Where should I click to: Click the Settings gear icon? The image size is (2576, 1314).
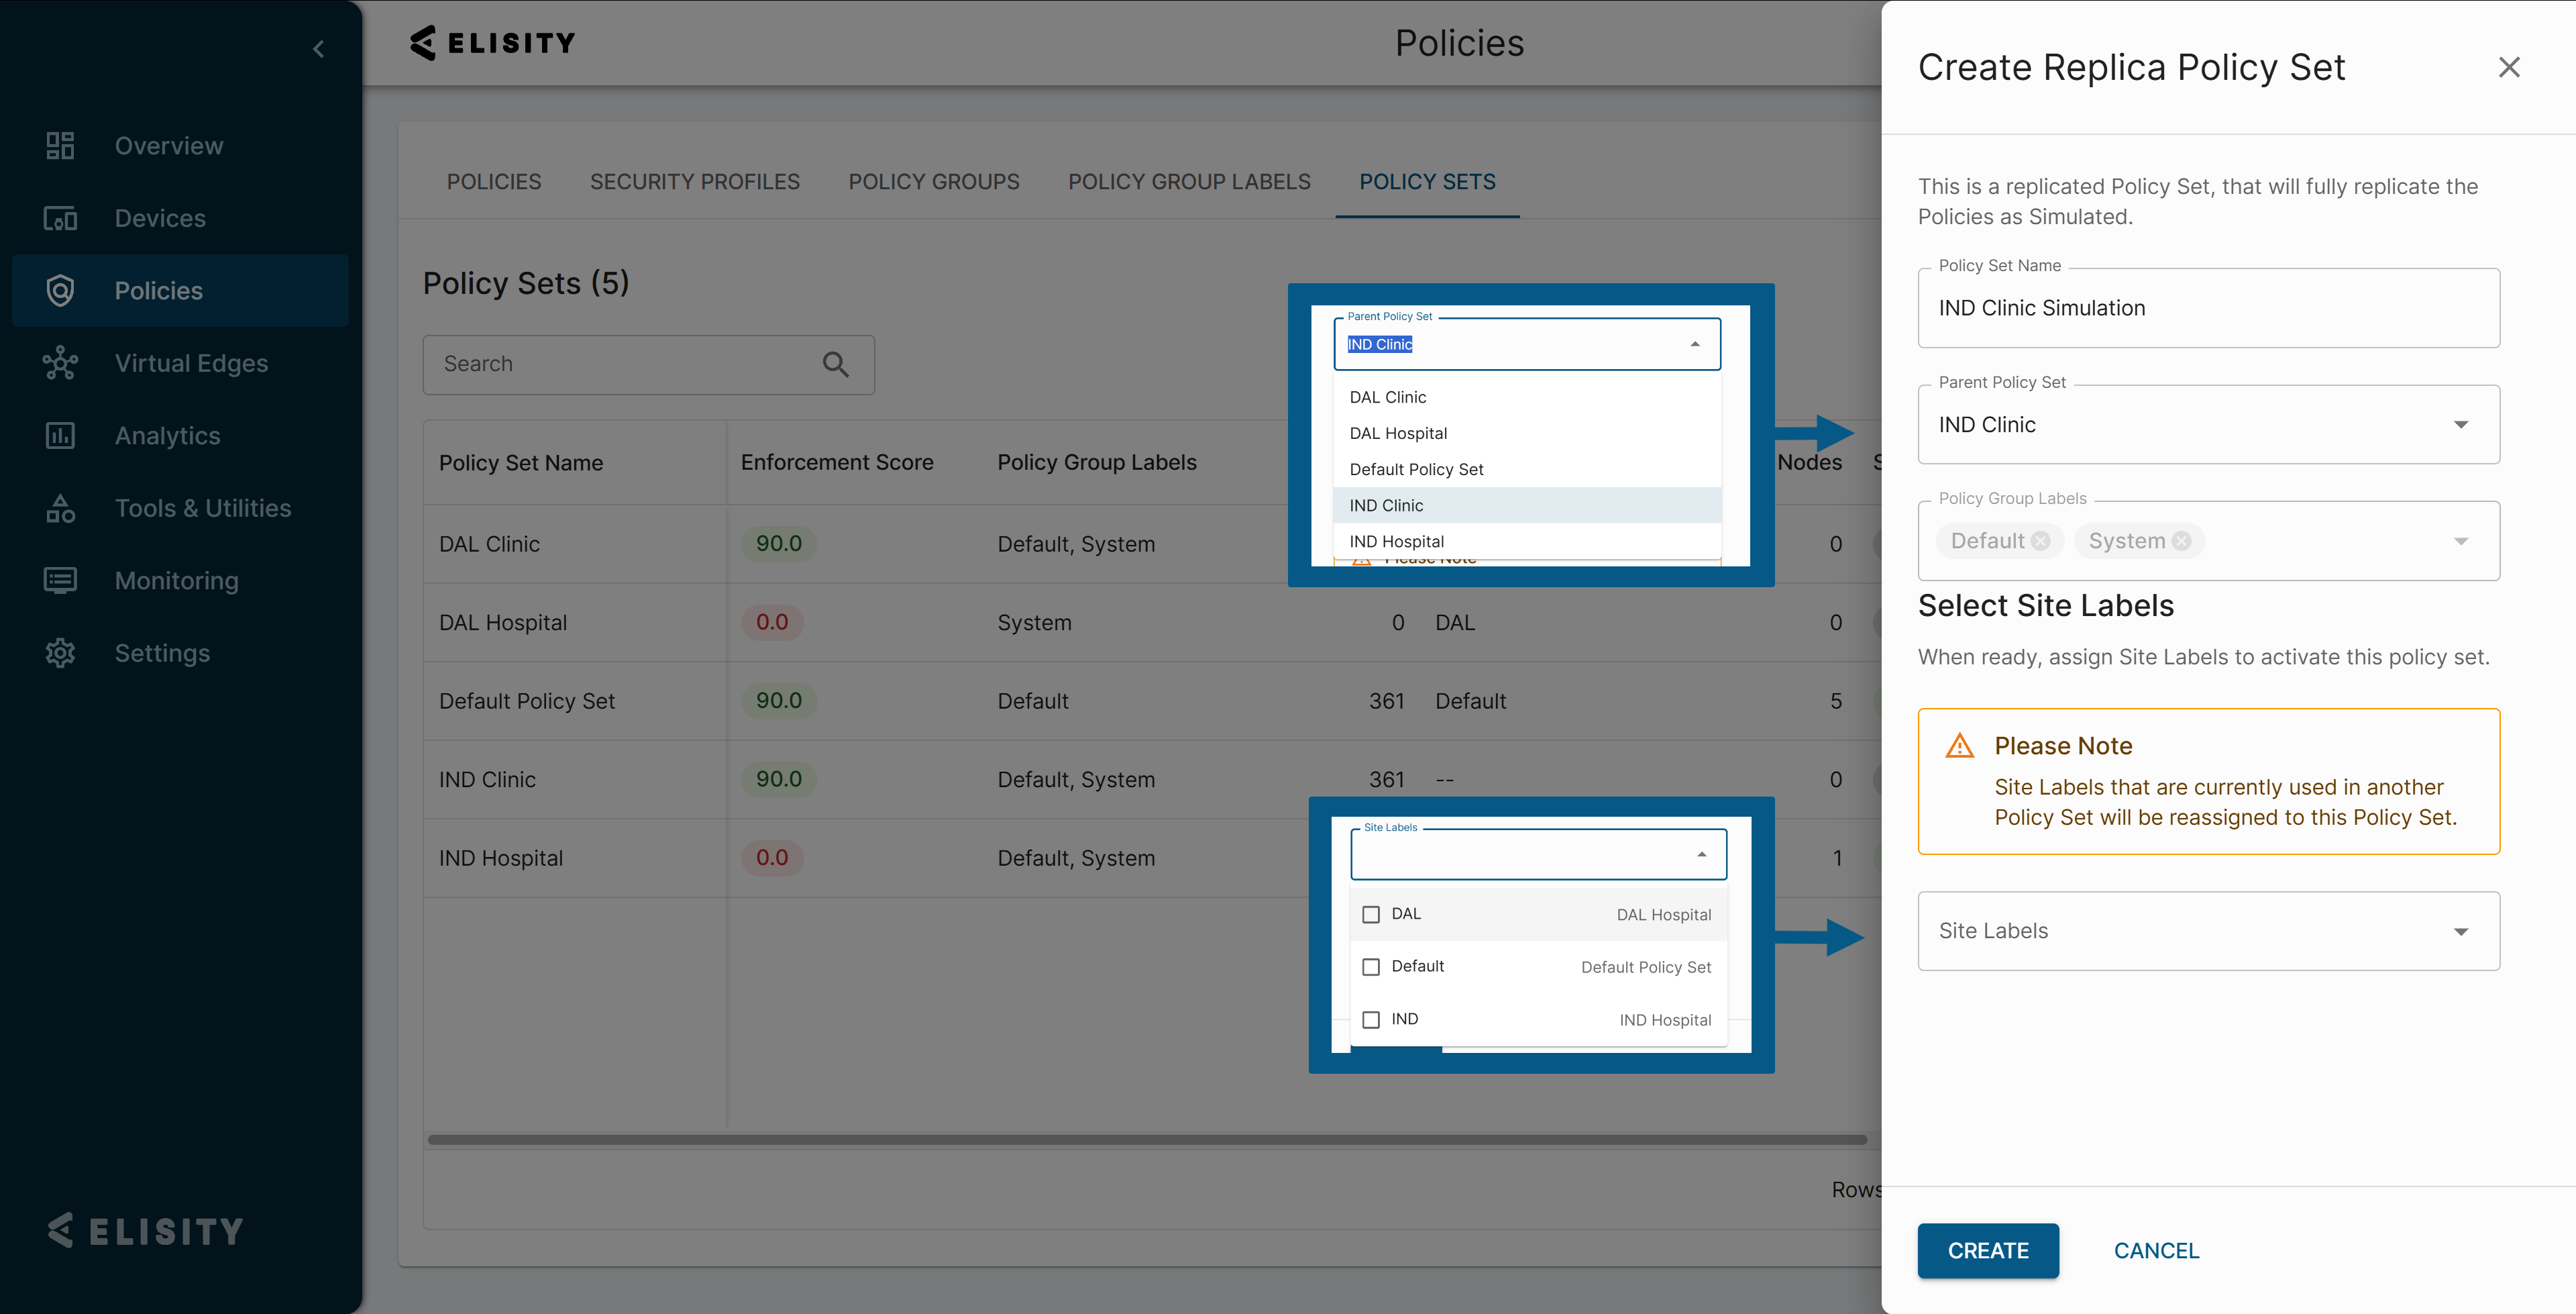pos(60,654)
